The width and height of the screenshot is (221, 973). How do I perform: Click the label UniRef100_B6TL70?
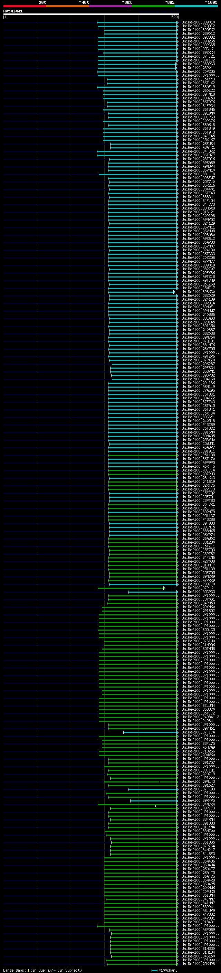pyautogui.click(x=198, y=459)
